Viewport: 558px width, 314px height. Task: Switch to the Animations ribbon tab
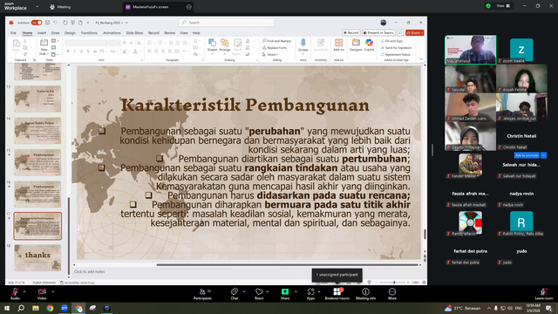coord(112,33)
